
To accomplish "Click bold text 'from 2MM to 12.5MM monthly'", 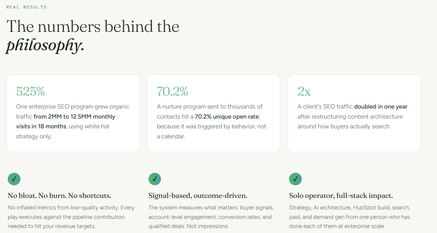I will [x=74, y=116].
